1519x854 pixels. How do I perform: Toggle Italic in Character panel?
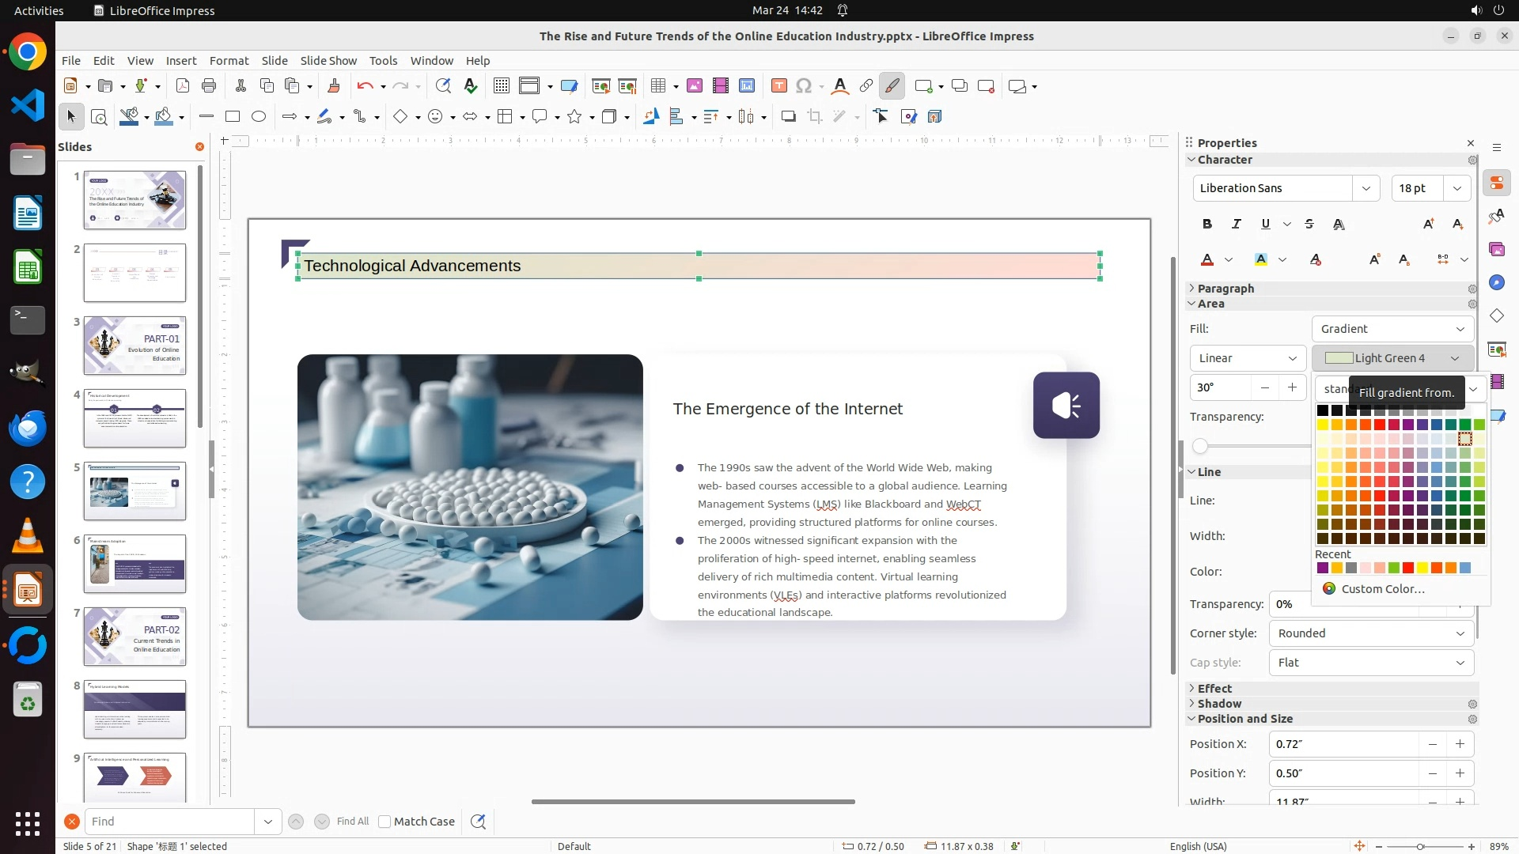click(x=1236, y=225)
